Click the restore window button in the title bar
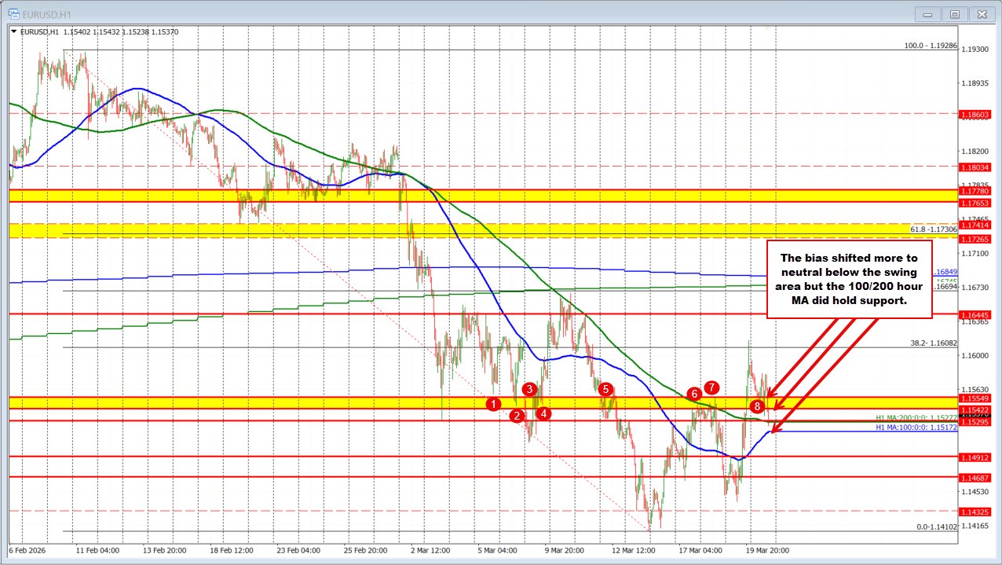Screen dimensions: 1002x565 coord(954,14)
